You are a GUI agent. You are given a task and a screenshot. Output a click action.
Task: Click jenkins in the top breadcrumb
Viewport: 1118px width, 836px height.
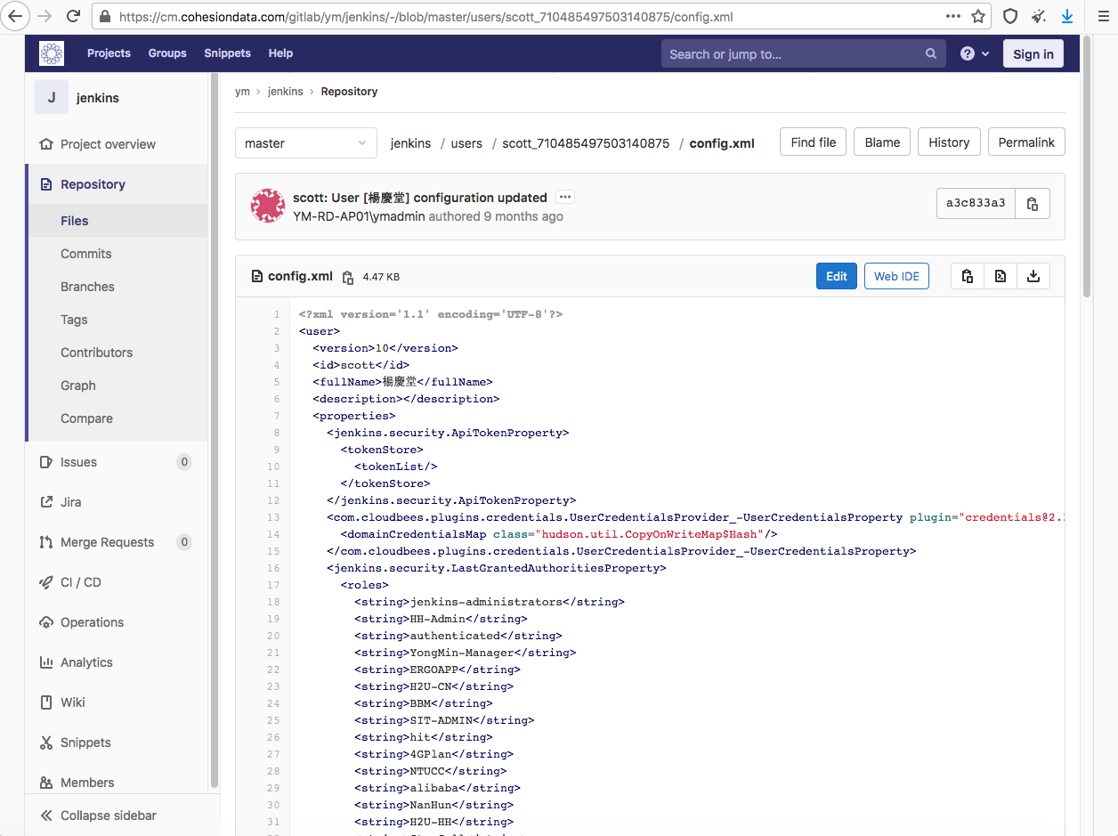[x=285, y=92]
